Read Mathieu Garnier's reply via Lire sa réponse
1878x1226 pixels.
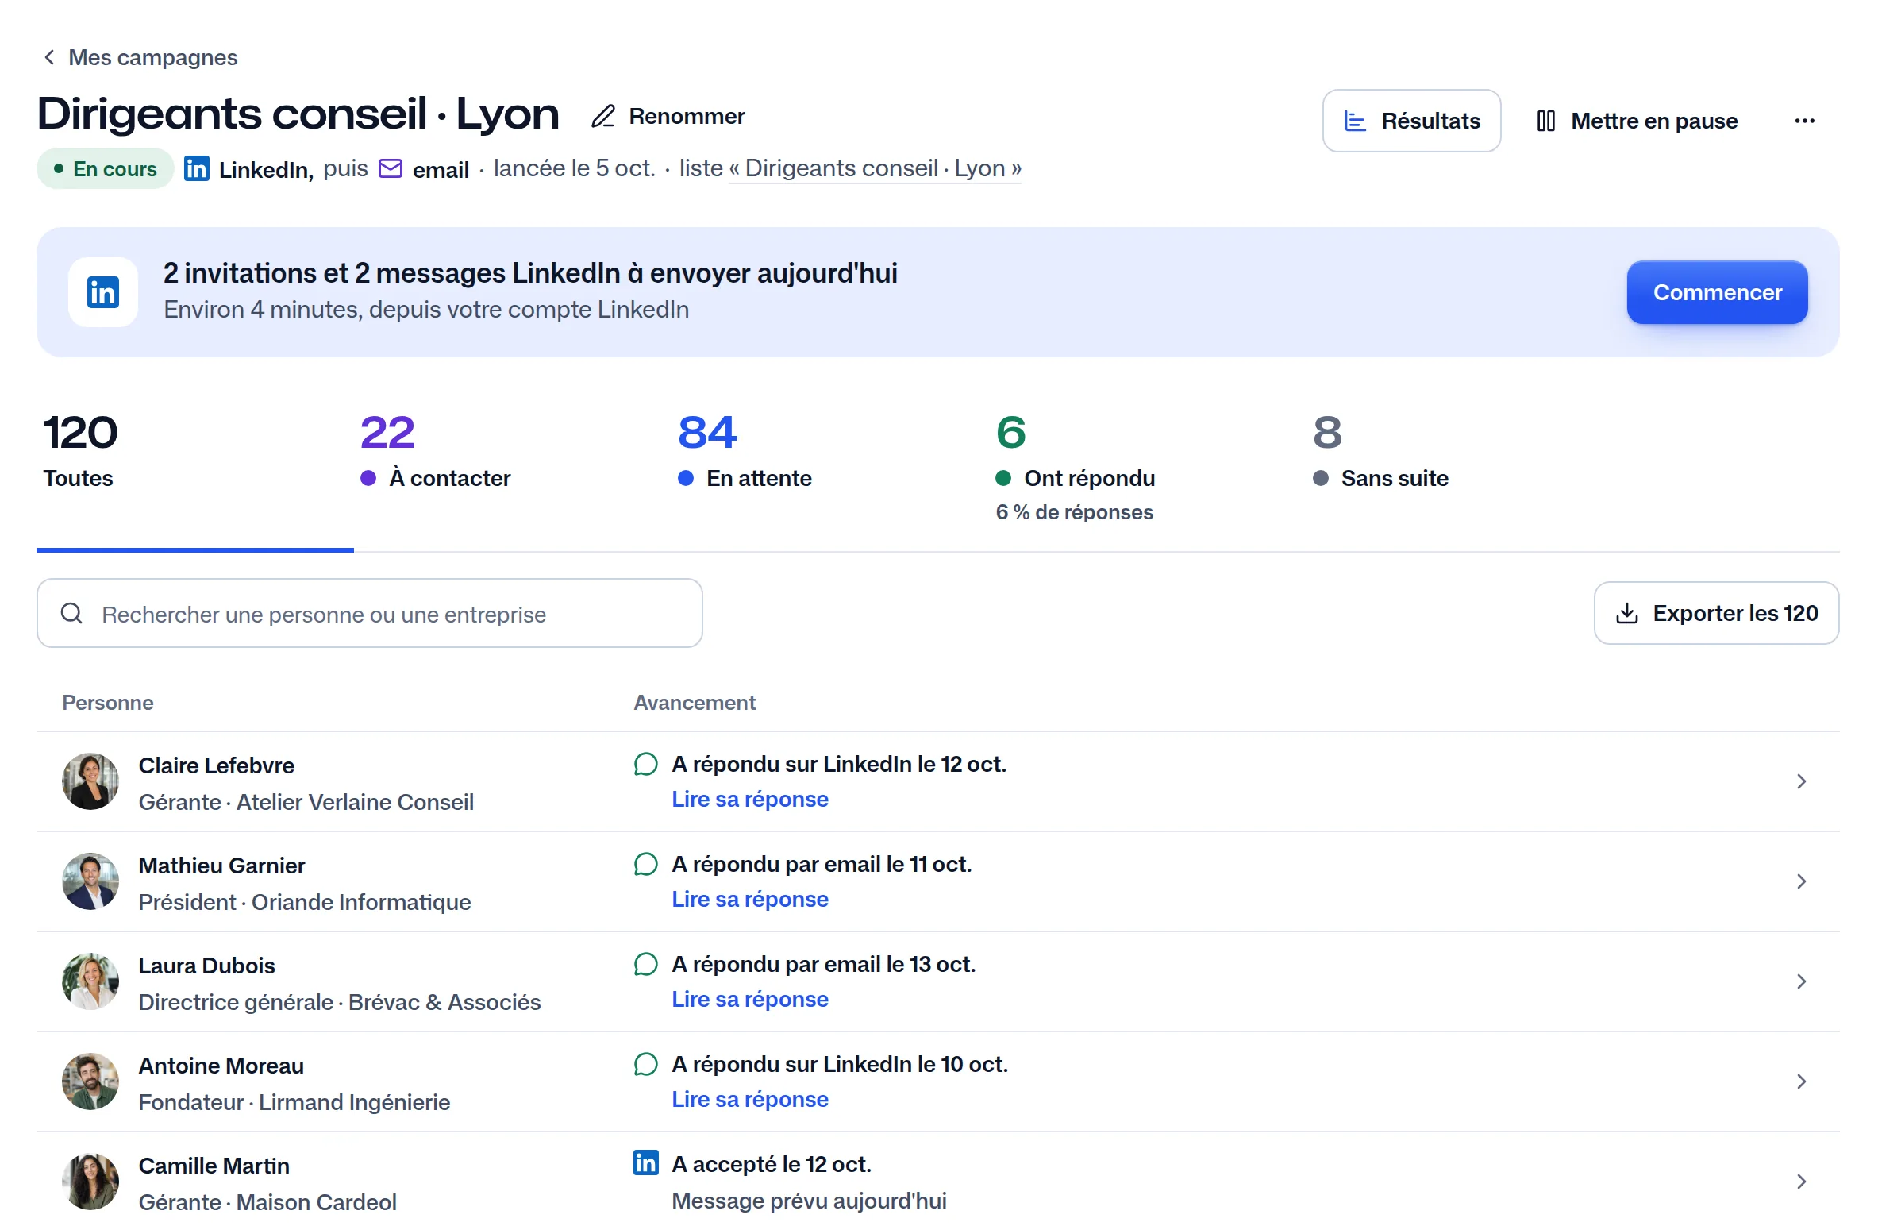pos(750,899)
